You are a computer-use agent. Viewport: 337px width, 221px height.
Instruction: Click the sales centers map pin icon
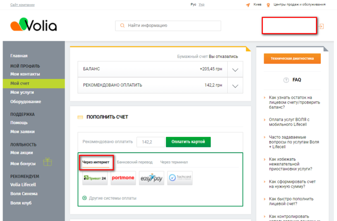pyautogui.click(x=268, y=5)
